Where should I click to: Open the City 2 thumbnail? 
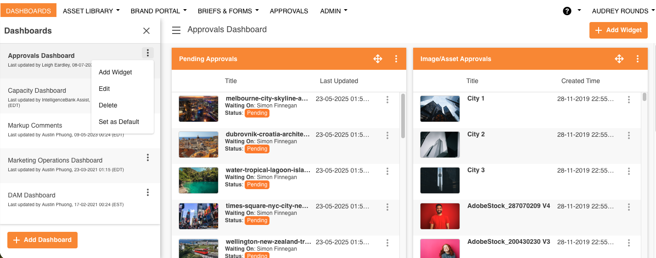440,144
